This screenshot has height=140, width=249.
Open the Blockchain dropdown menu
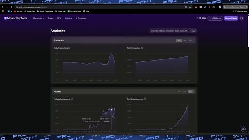(x=39, y=18)
